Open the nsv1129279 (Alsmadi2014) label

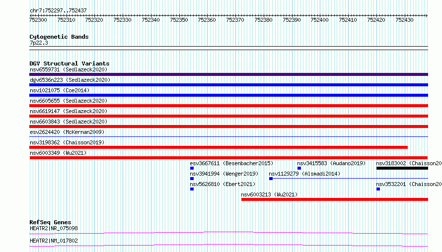[304, 174]
